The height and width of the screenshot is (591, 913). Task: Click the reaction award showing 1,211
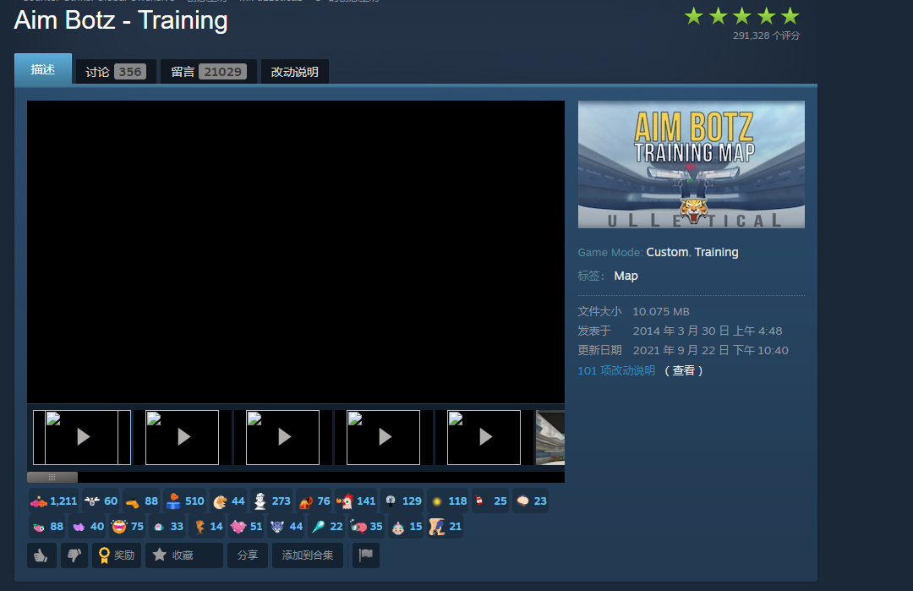click(53, 501)
